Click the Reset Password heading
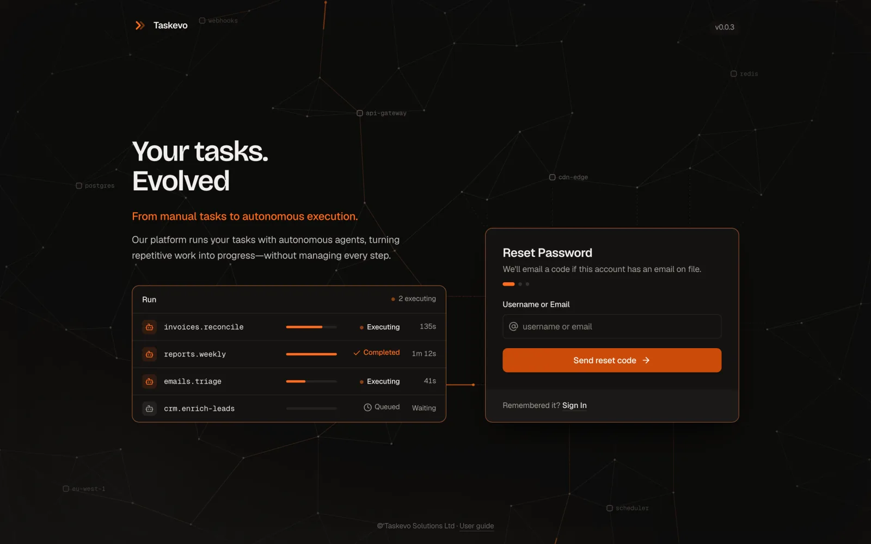This screenshot has width=871, height=544. tap(548, 253)
